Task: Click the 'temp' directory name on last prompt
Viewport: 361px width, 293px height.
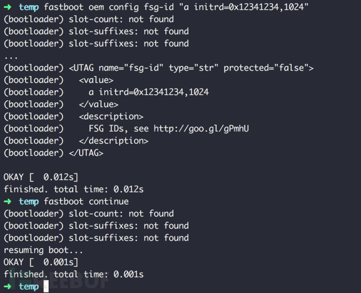Action: (x=29, y=287)
